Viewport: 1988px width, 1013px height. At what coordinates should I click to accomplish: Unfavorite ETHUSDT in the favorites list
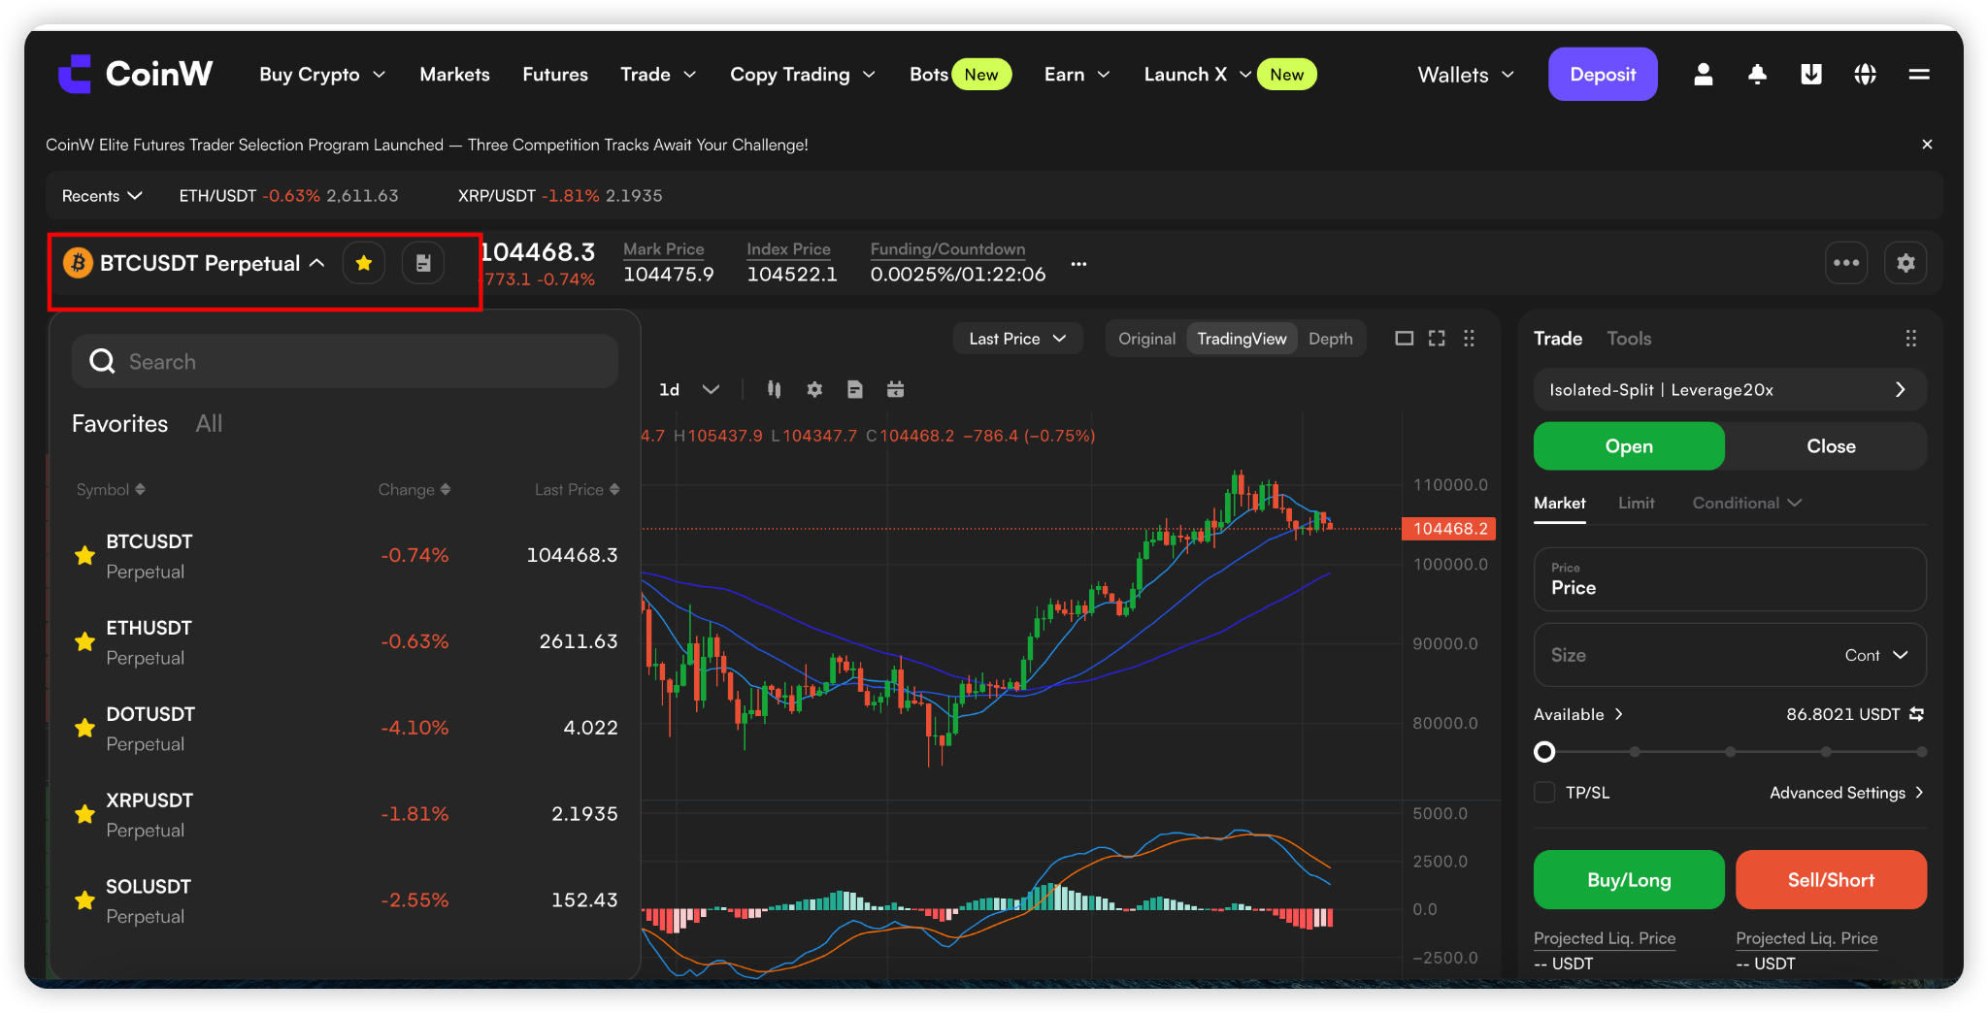[x=85, y=642]
